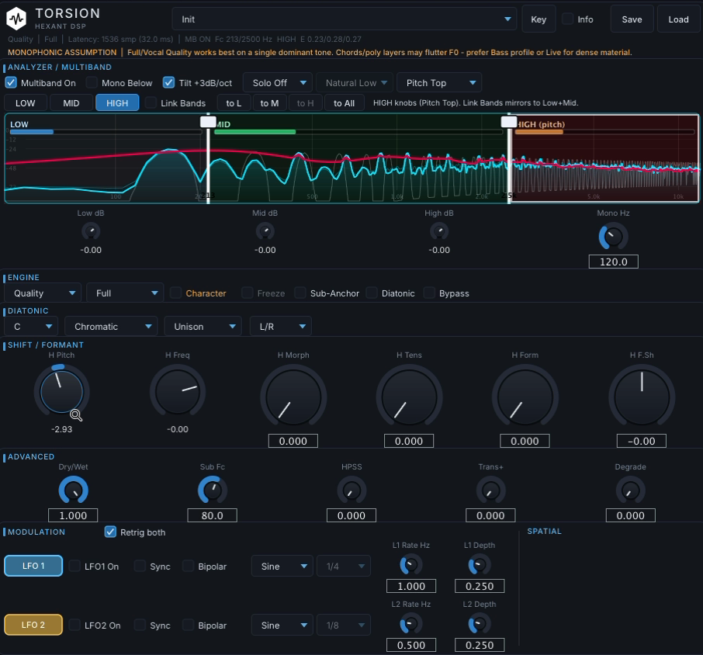Viewport: 703px width, 655px height.
Task: Open the Unison interval dropdown
Action: [x=203, y=327]
